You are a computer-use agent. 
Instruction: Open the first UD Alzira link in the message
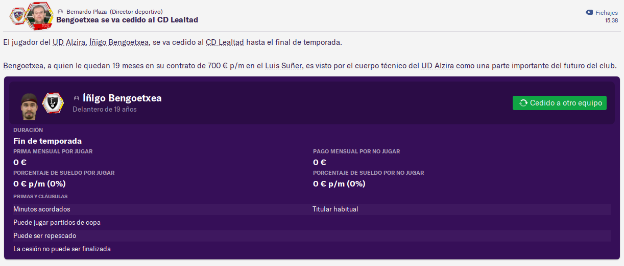69,42
